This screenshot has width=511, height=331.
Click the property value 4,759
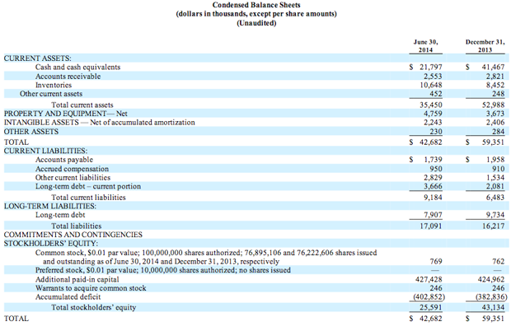click(433, 114)
